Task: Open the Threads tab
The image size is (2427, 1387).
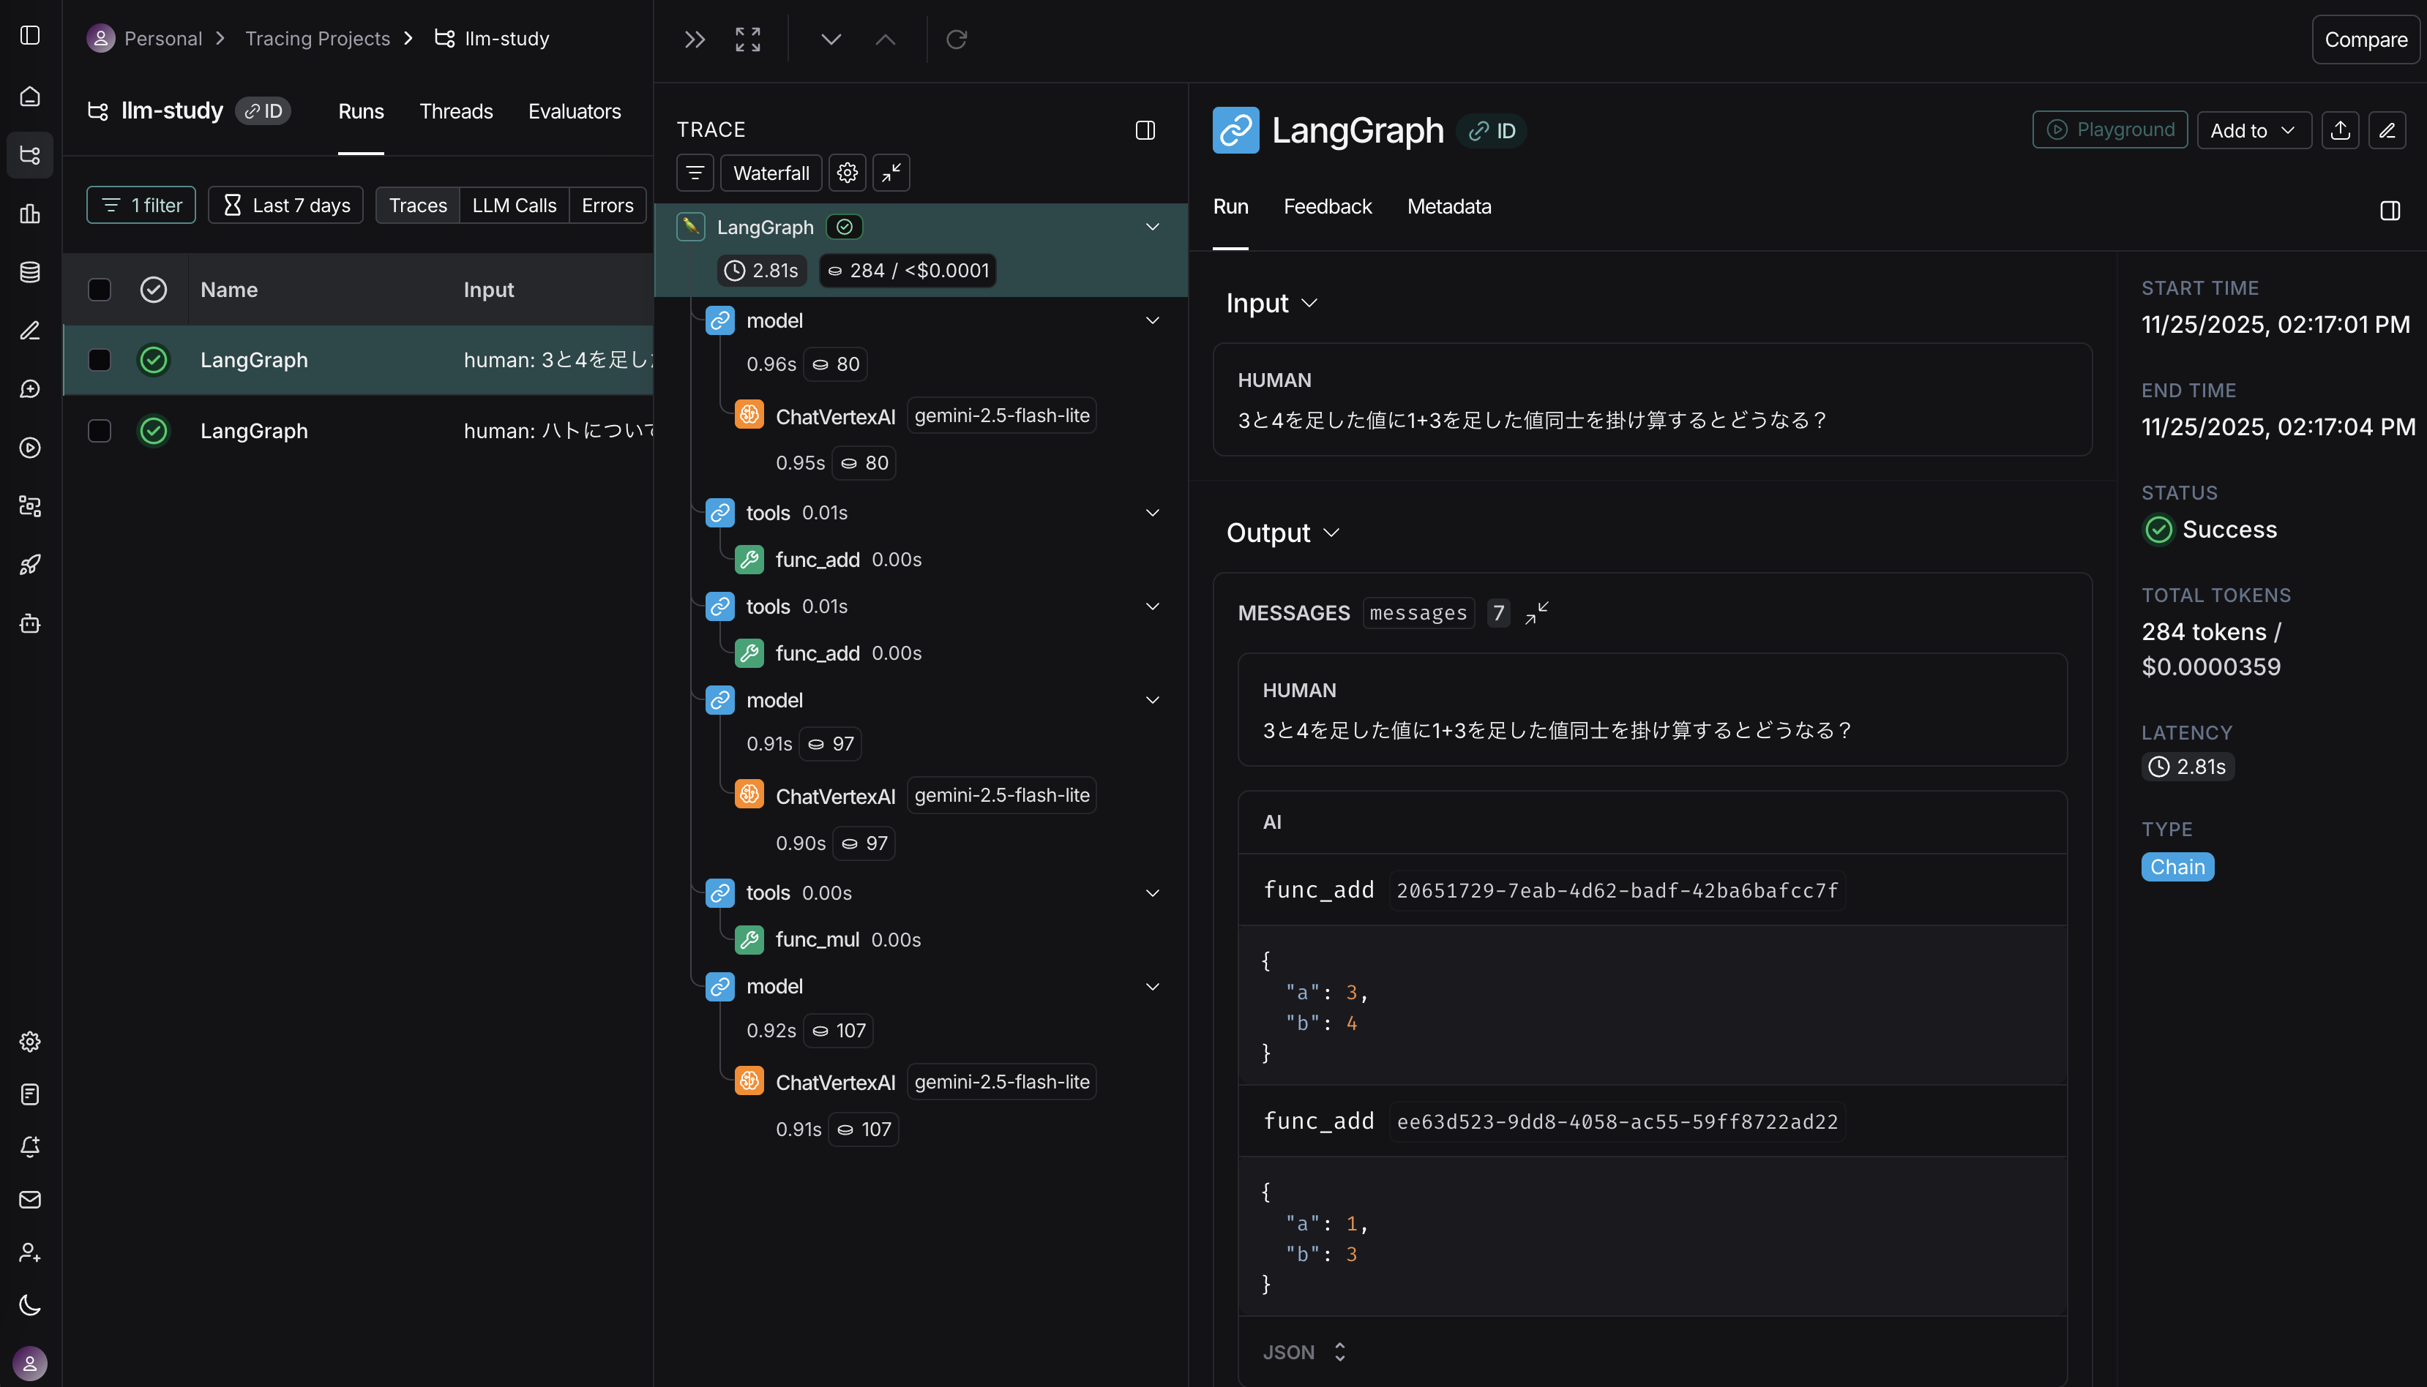Action: tap(455, 111)
